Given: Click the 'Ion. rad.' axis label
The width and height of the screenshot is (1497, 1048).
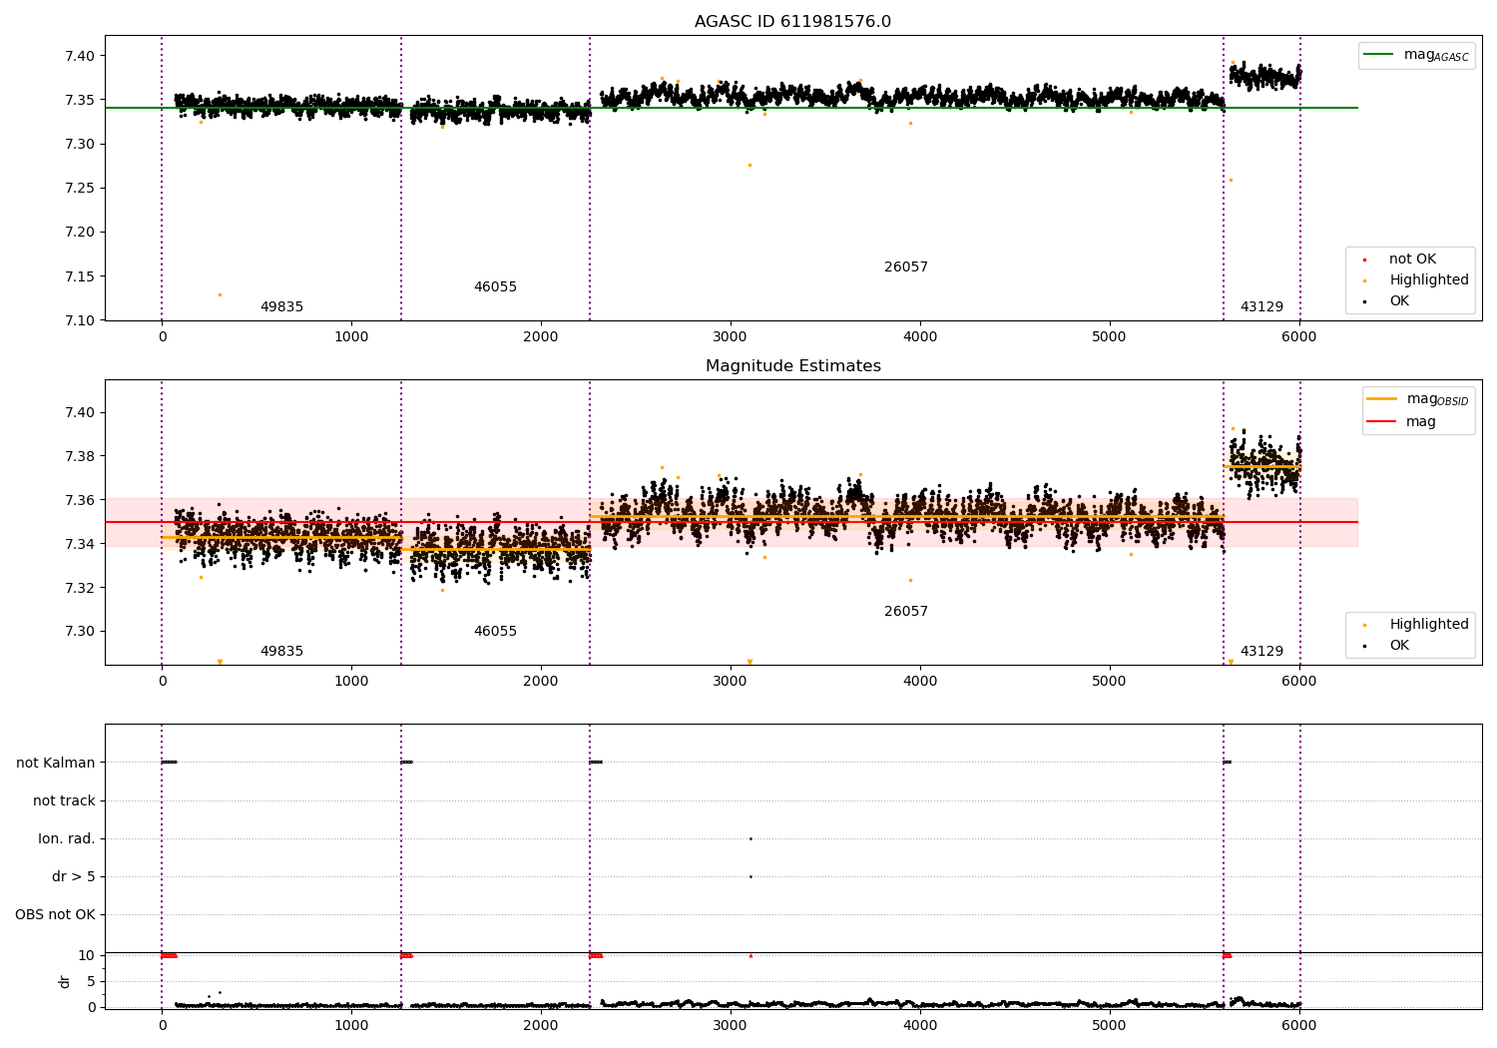Looking at the screenshot, I should pos(67,839).
